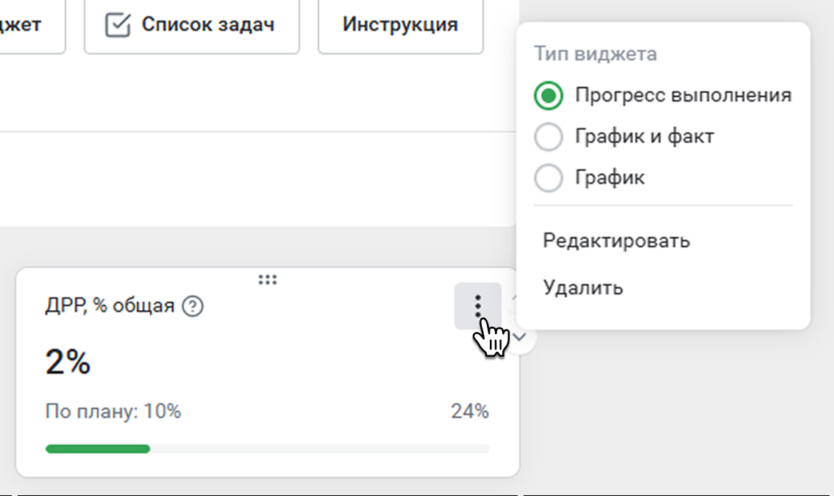834x496 pixels.
Task: Switch widget type to График
Action: pyautogui.click(x=549, y=177)
